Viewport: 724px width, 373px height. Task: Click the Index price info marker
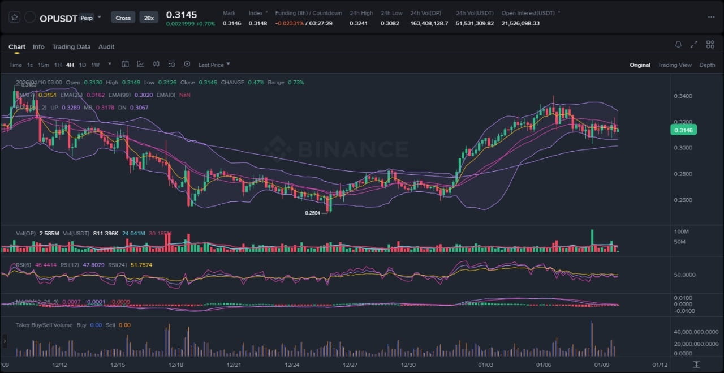(x=266, y=11)
